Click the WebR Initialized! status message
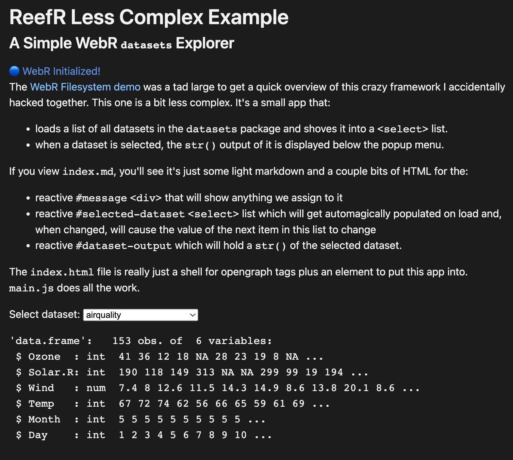The height and width of the screenshot is (460, 513). point(61,71)
